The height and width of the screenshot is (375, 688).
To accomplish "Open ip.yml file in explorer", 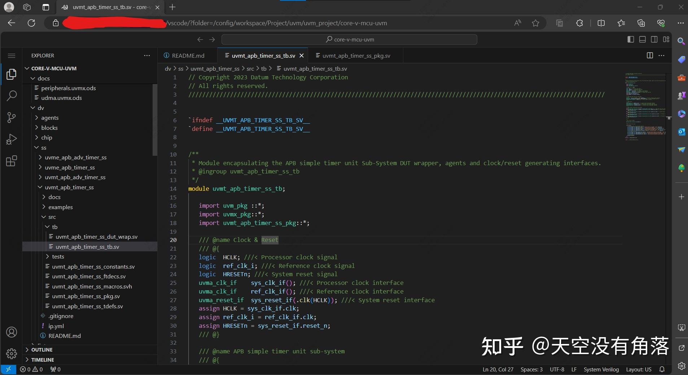I will tap(56, 326).
